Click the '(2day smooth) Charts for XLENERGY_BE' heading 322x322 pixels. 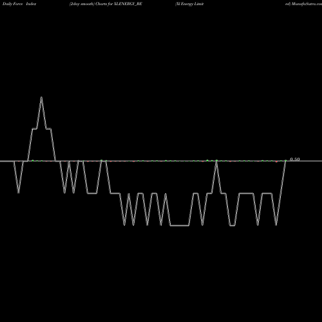pos(106,4)
